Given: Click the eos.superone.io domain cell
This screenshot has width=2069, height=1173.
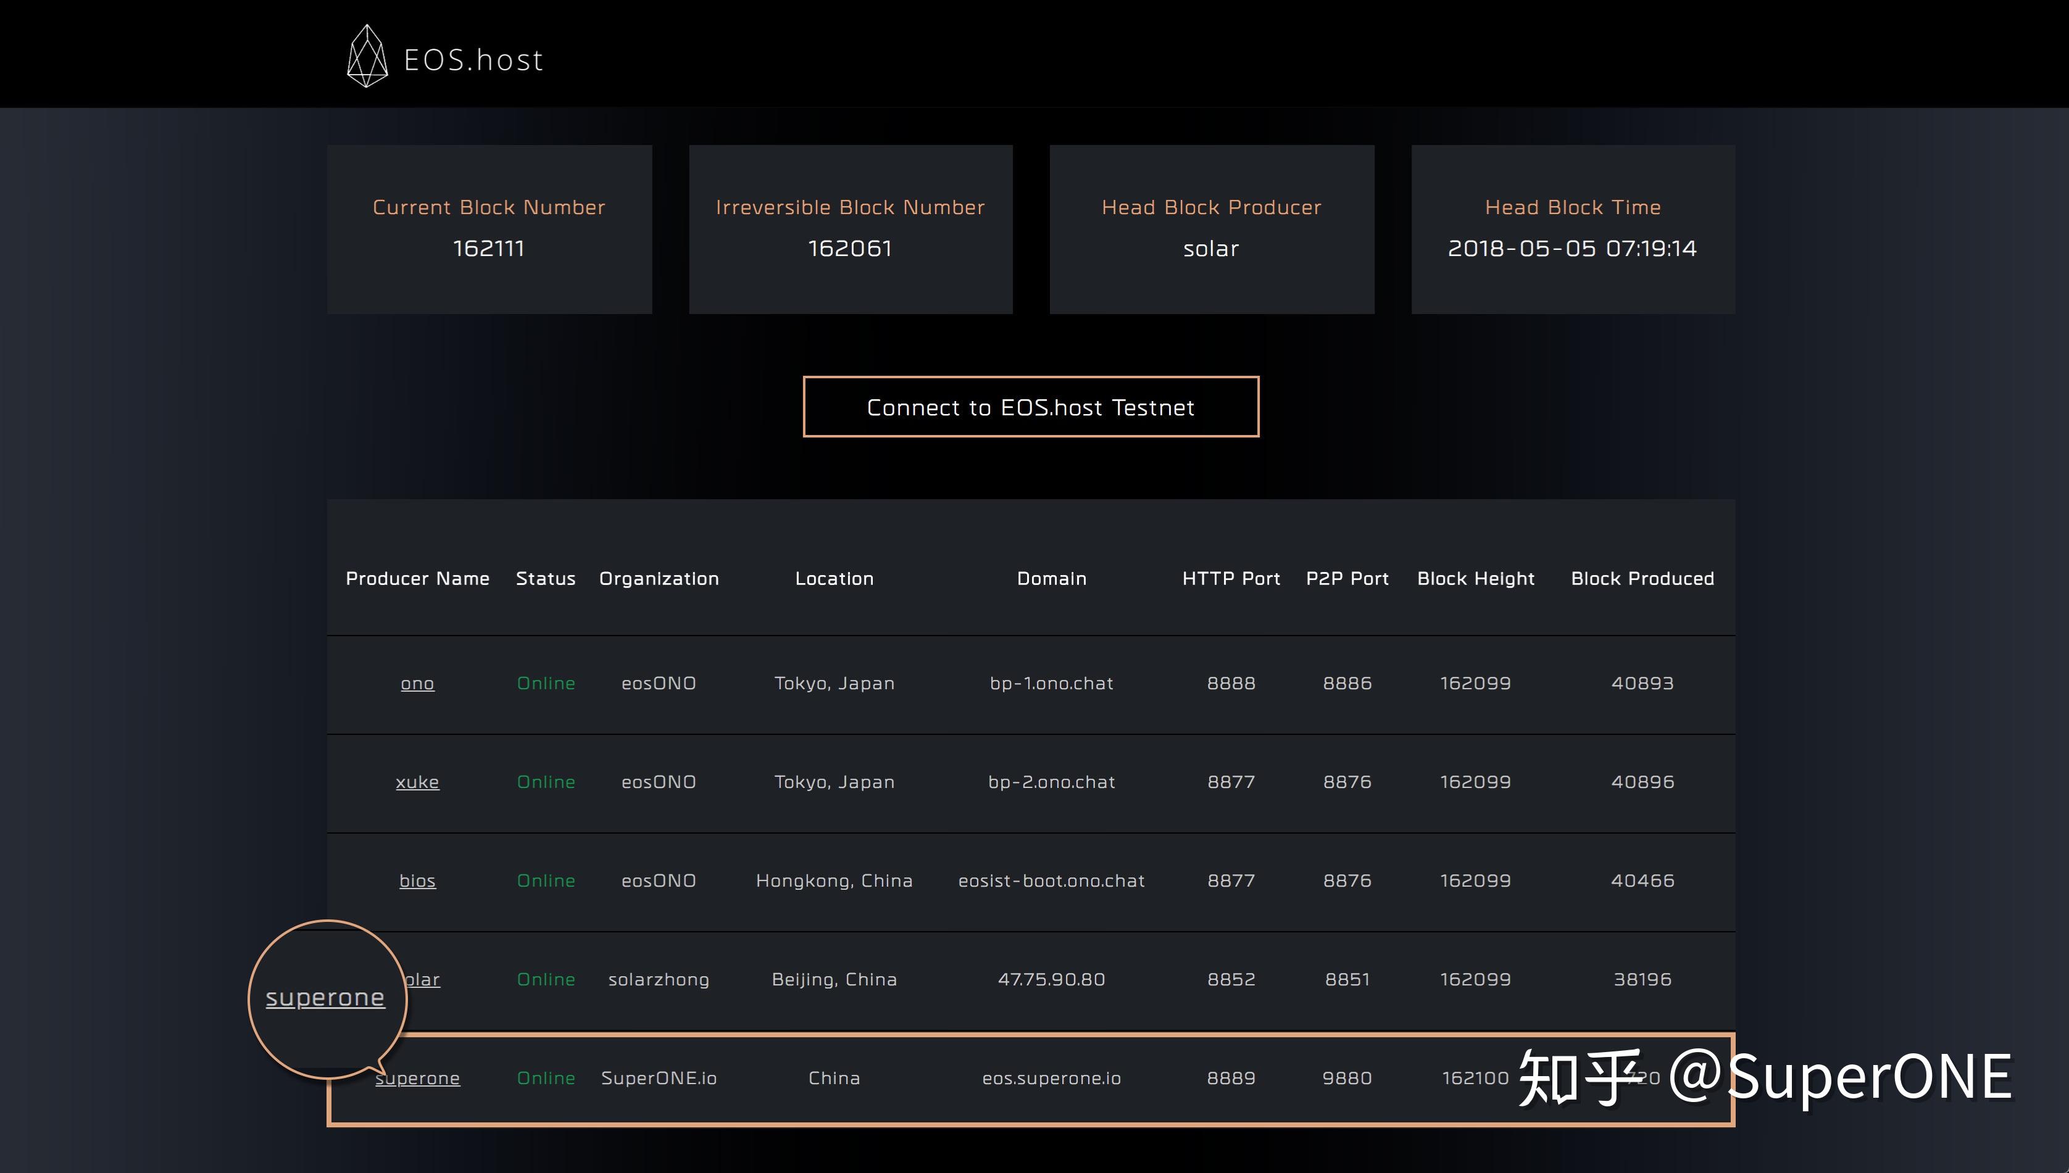Looking at the screenshot, I should click(x=1051, y=1079).
